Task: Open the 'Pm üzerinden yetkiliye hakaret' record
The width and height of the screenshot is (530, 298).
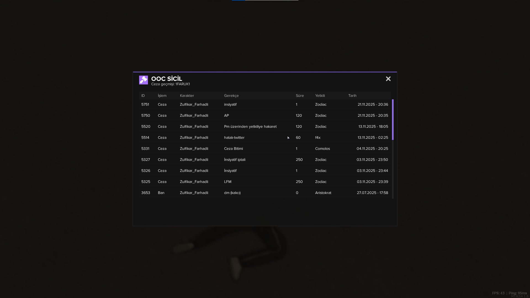Action: (x=265, y=127)
